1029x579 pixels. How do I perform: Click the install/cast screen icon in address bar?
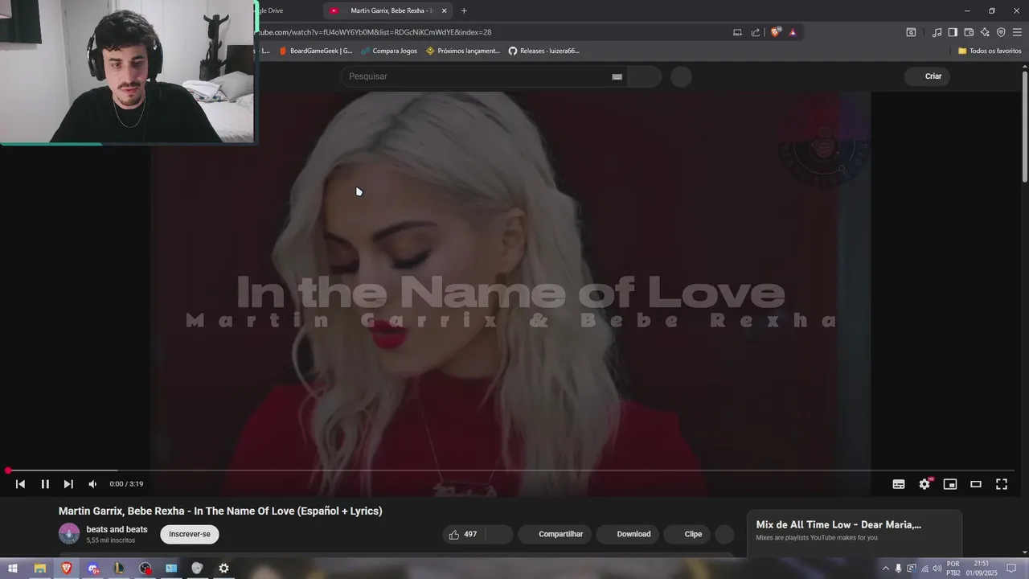point(737,32)
